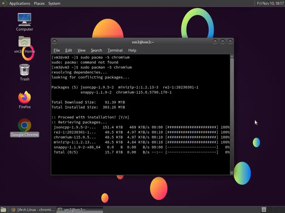Switch to Arch Linux chromium taskbar window
The height and width of the screenshot is (213, 285).
33,210
